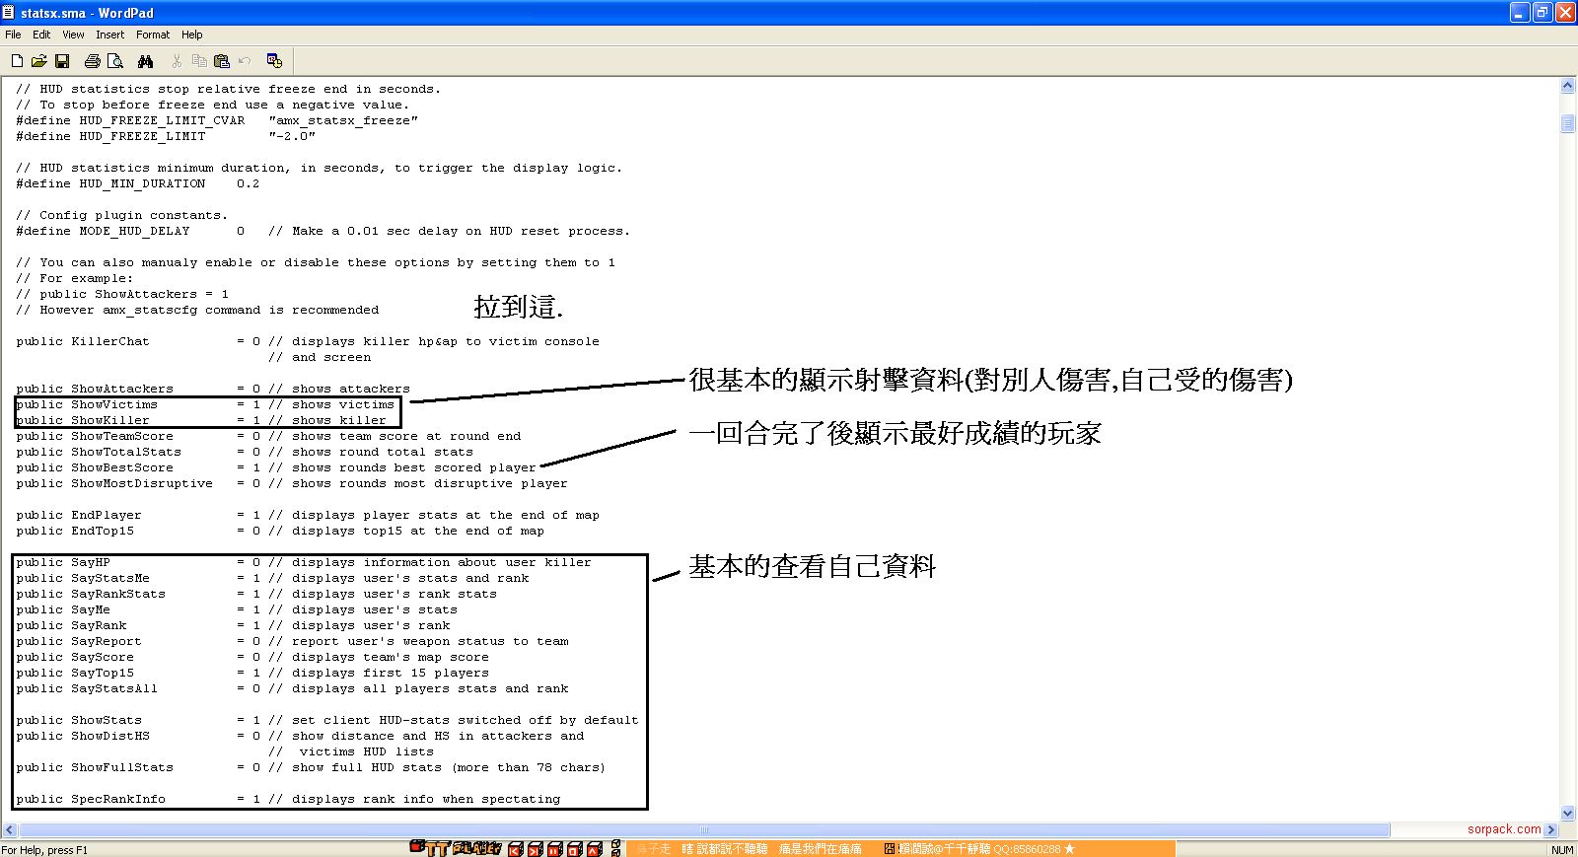Paste using the clipboard toolbar icon

click(x=222, y=61)
